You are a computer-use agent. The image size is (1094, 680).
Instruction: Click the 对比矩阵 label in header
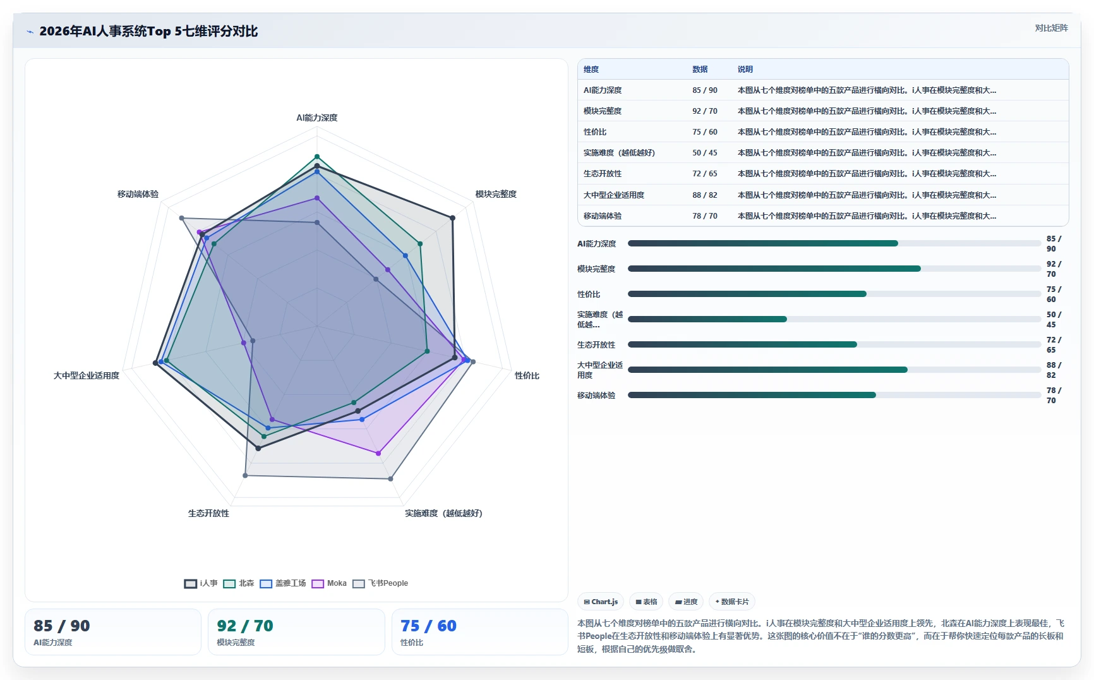click(1051, 28)
